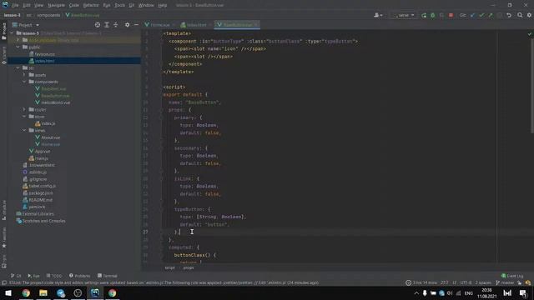Viewport: 534px width, 300px height.
Task: Hide the Project tool window
Action: (x=136, y=25)
